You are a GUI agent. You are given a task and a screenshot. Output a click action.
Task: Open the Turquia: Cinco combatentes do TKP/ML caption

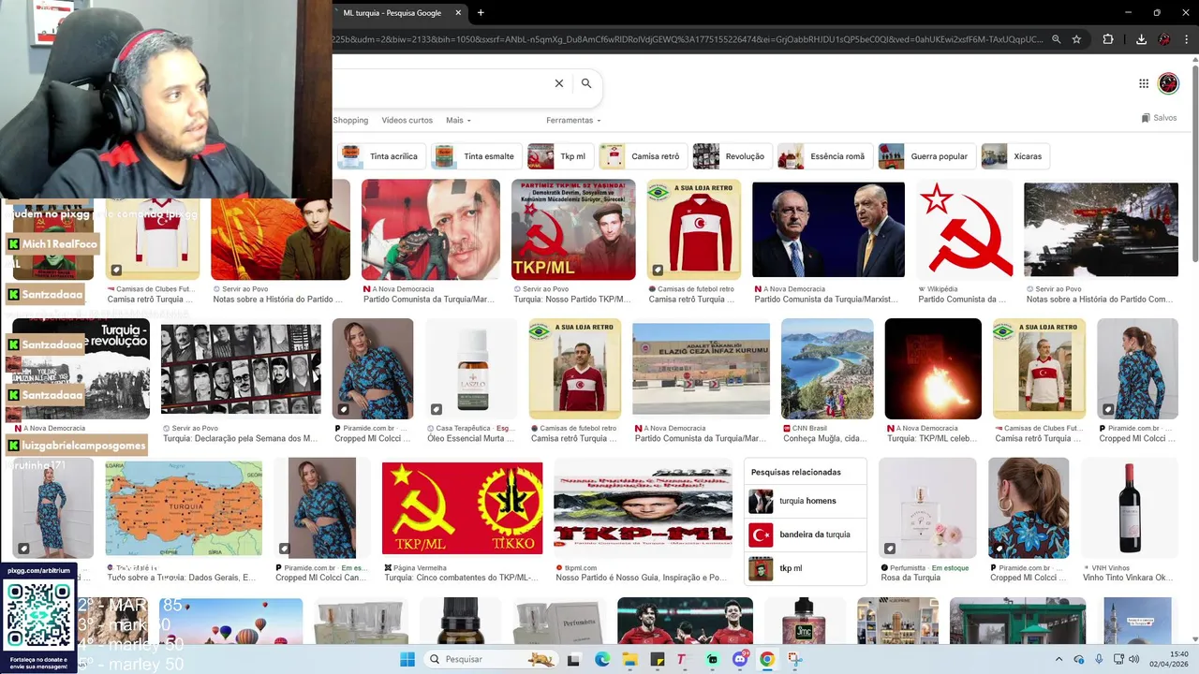click(x=462, y=578)
